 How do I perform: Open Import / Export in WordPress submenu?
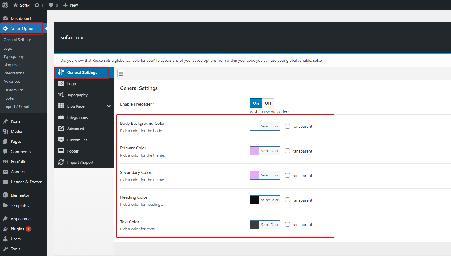tap(17, 107)
